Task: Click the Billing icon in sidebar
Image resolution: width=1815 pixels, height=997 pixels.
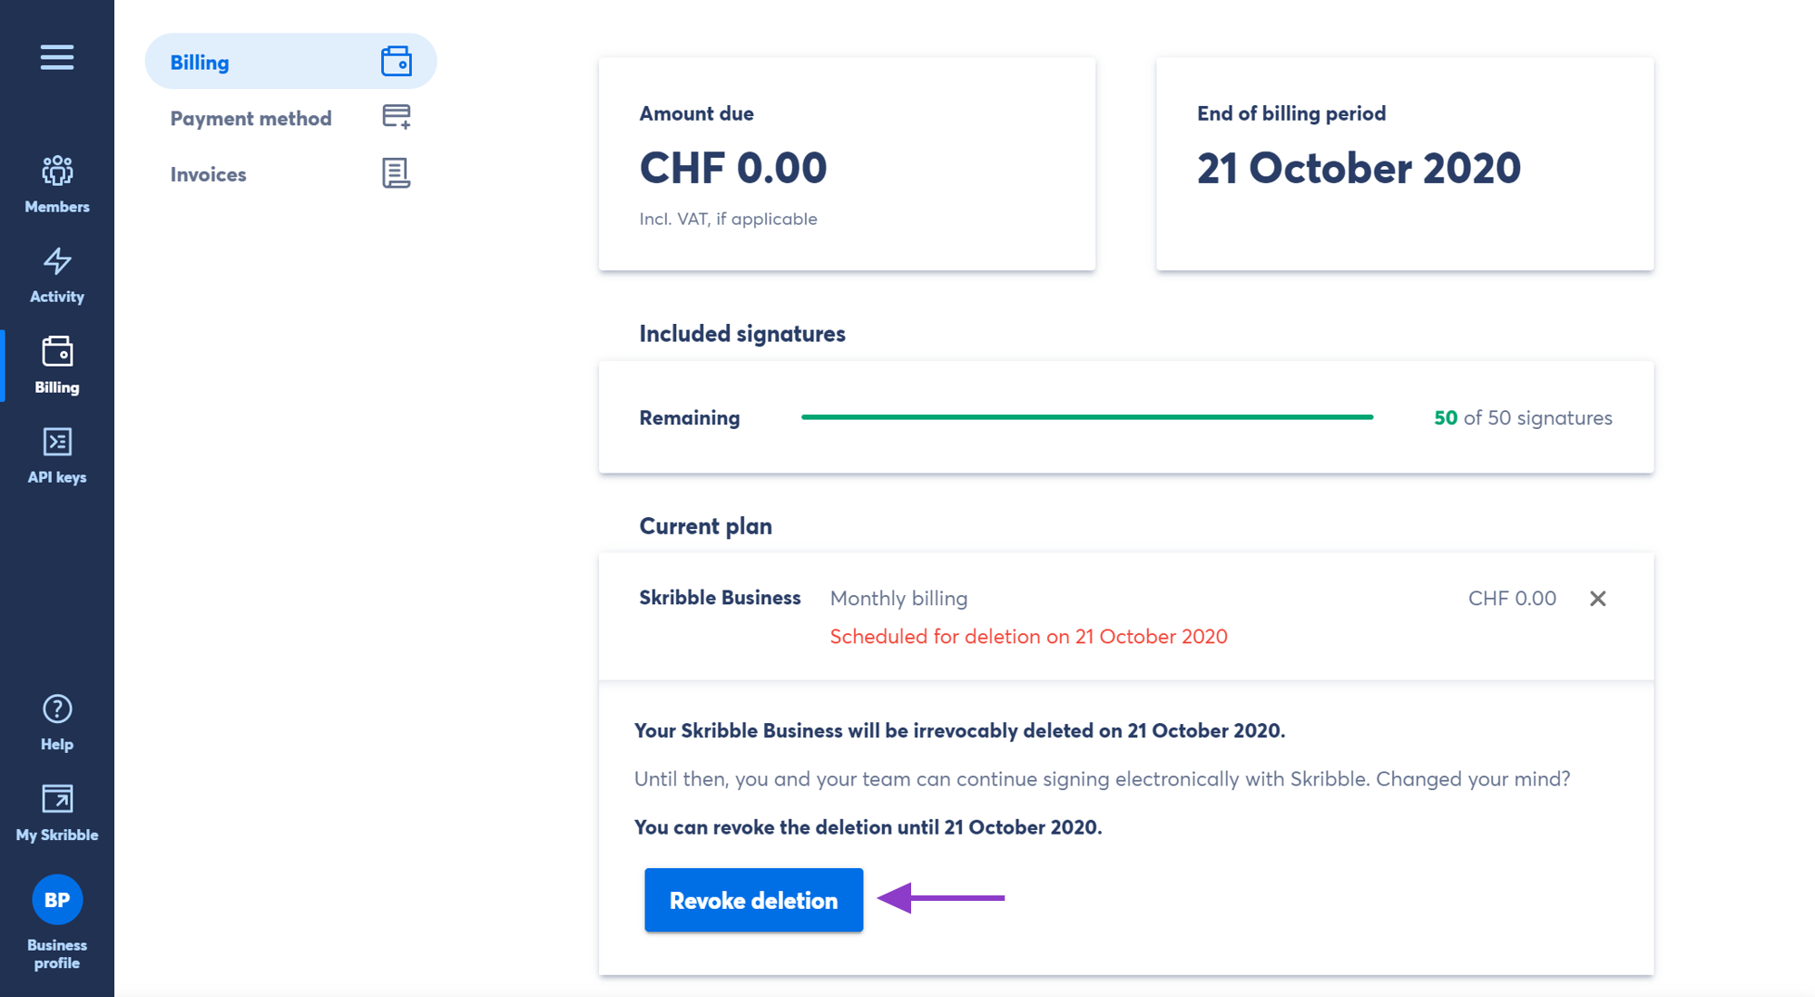Action: pyautogui.click(x=58, y=351)
